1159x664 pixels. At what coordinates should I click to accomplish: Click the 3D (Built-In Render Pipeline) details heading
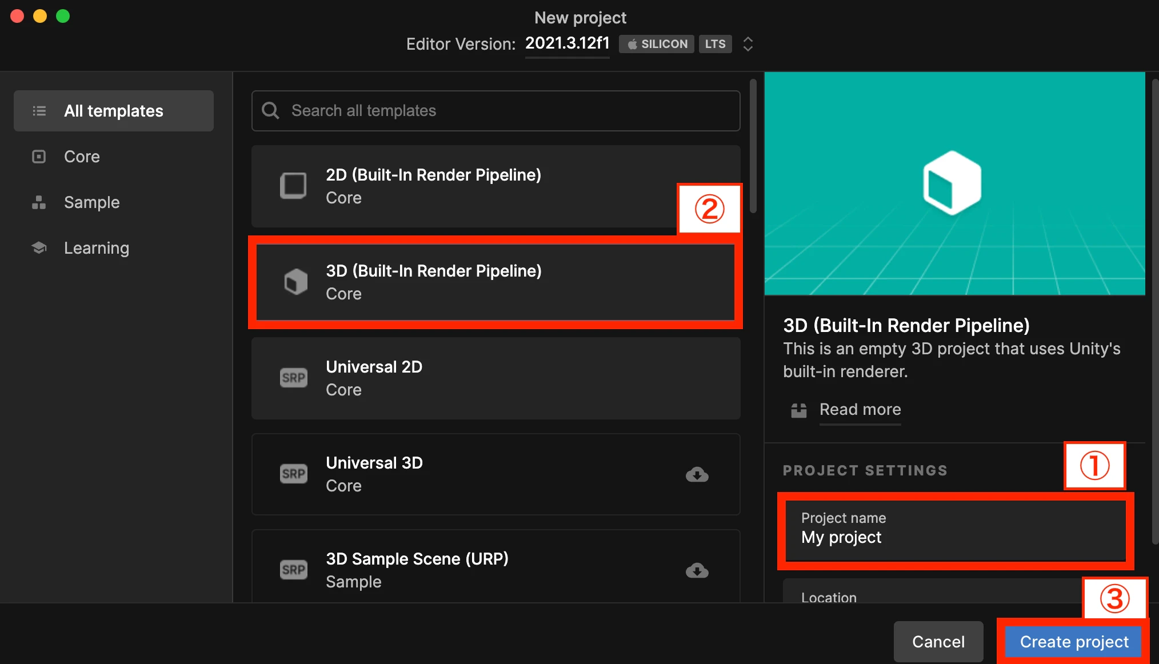click(906, 325)
